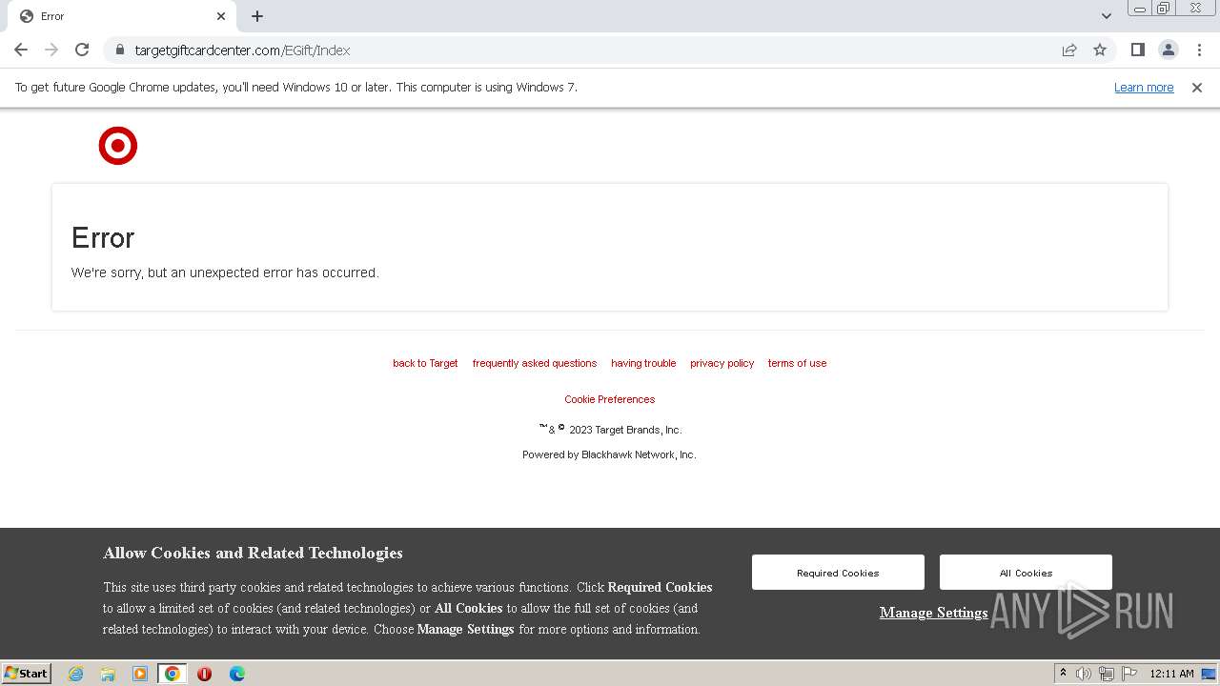Open a new tab with plus button
1220x686 pixels.
tap(257, 16)
